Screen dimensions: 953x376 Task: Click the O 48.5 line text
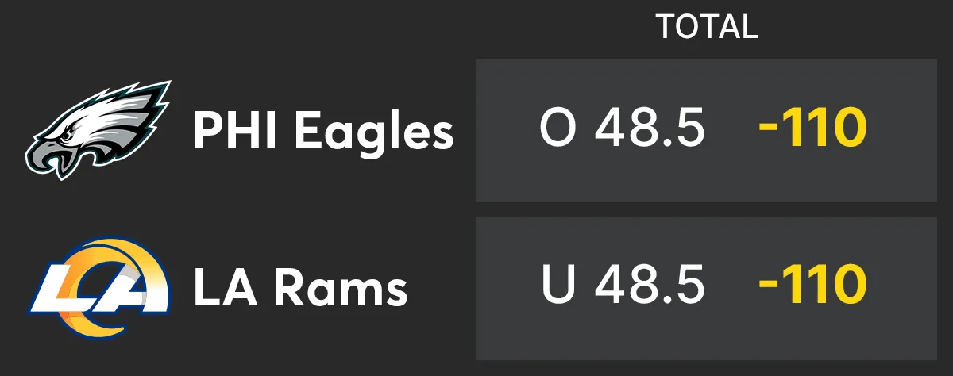622,129
